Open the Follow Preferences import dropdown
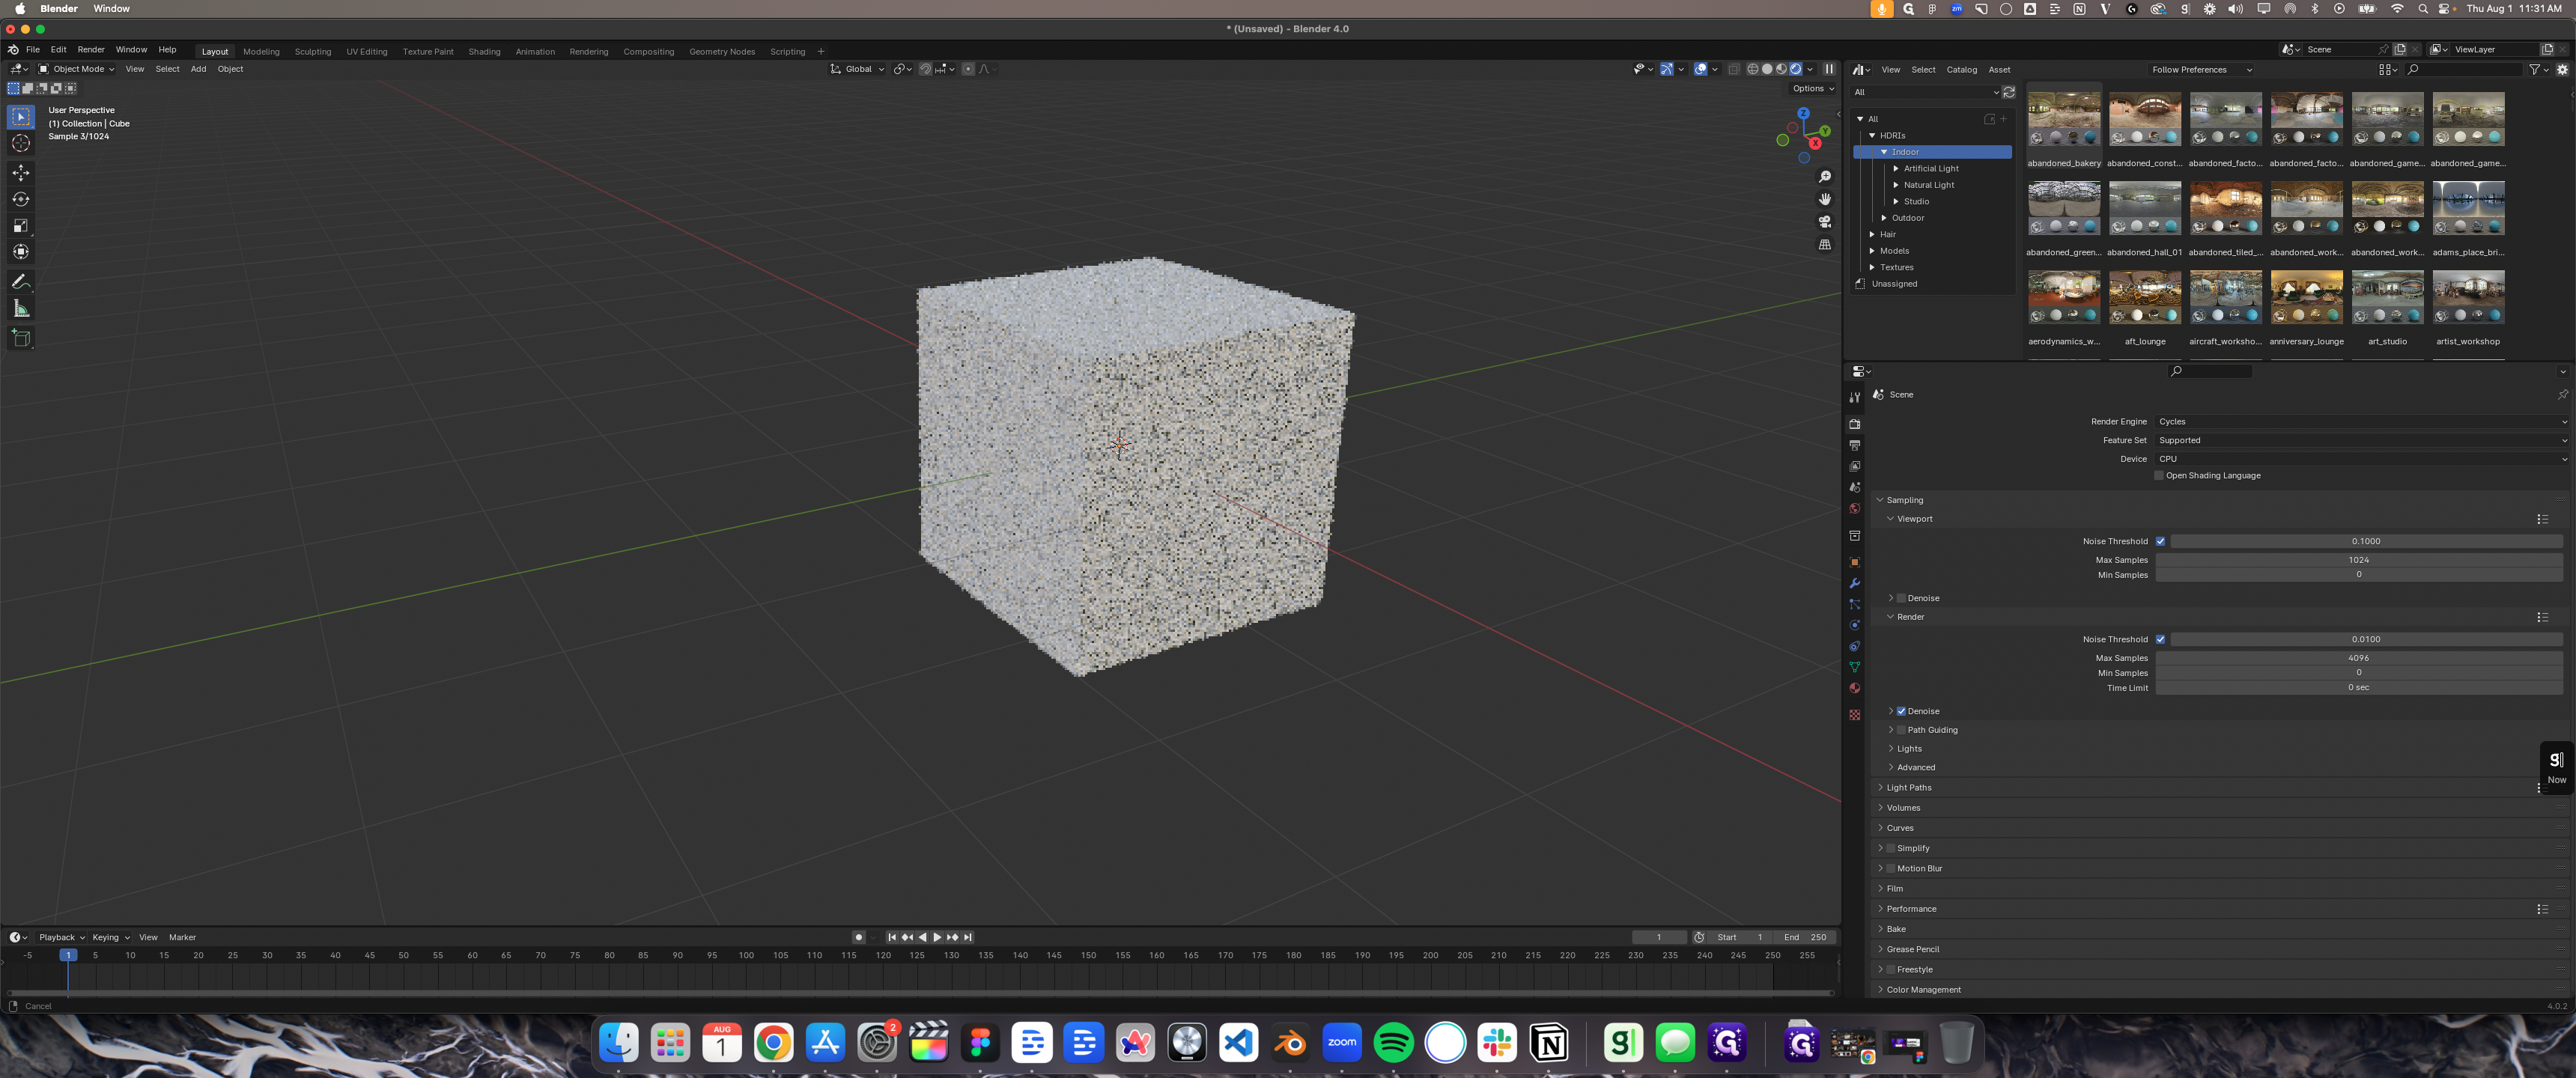 2201,70
